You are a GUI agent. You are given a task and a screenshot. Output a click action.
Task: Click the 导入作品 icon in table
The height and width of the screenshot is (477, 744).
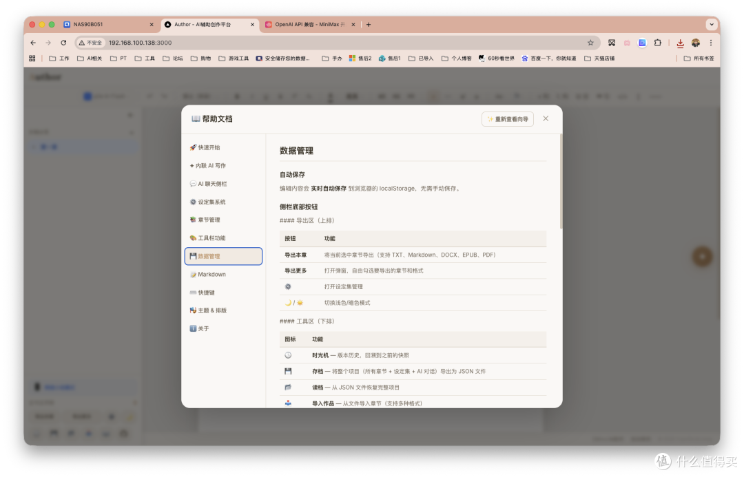point(288,403)
